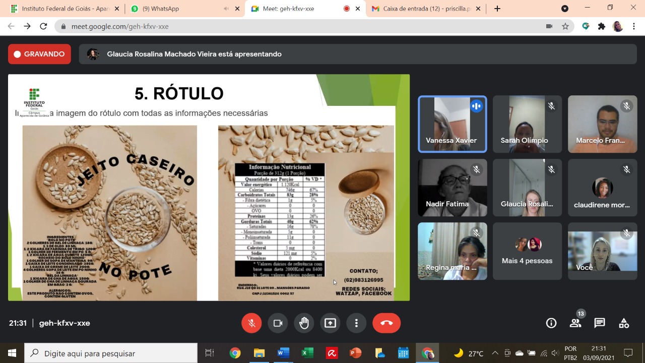Leave the call with hang-up button
The width and height of the screenshot is (645, 363).
pos(386,323)
